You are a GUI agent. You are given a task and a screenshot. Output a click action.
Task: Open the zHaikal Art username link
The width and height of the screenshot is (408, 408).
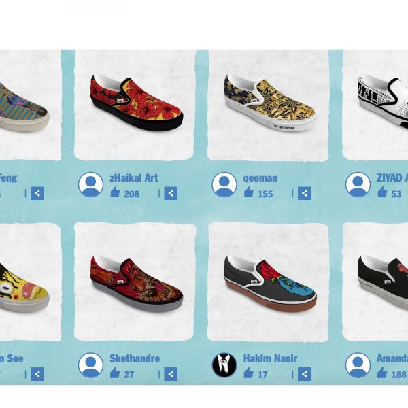click(x=134, y=178)
